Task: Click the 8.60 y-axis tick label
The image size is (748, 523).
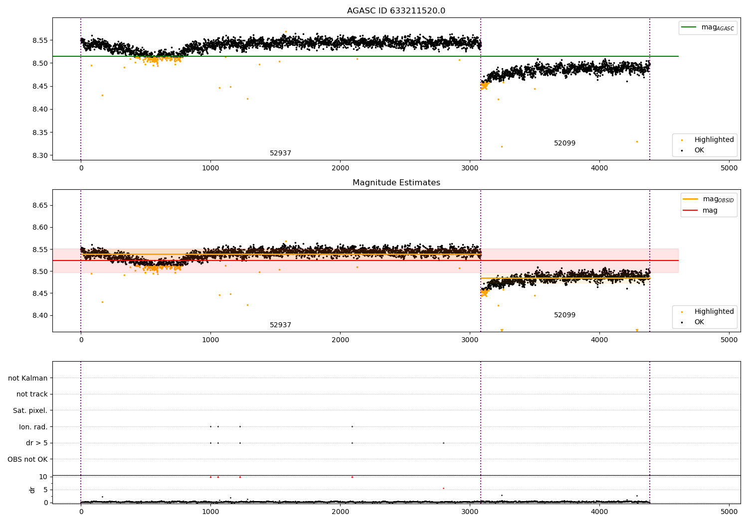Action: pos(39,227)
